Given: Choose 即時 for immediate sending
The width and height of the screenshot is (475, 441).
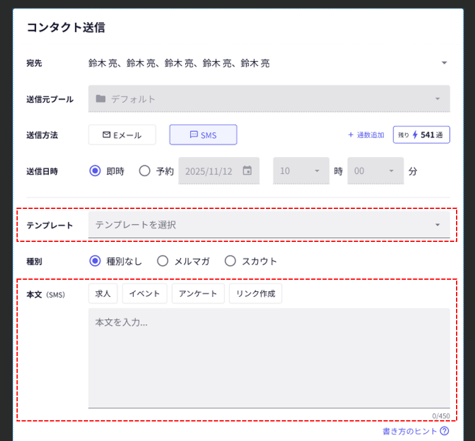Looking at the screenshot, I should pos(95,171).
